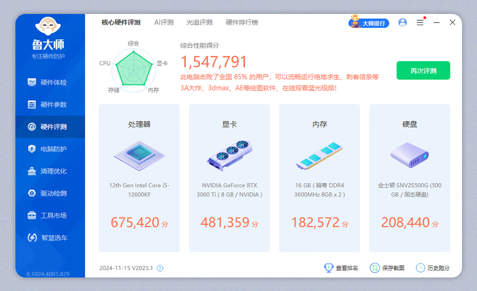Click the 硬盘 drive image
Image resolution: width=477 pixels, height=291 pixels.
tap(410, 155)
